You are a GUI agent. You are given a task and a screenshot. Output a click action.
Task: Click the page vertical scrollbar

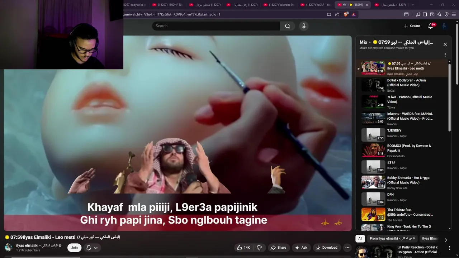coord(457,54)
